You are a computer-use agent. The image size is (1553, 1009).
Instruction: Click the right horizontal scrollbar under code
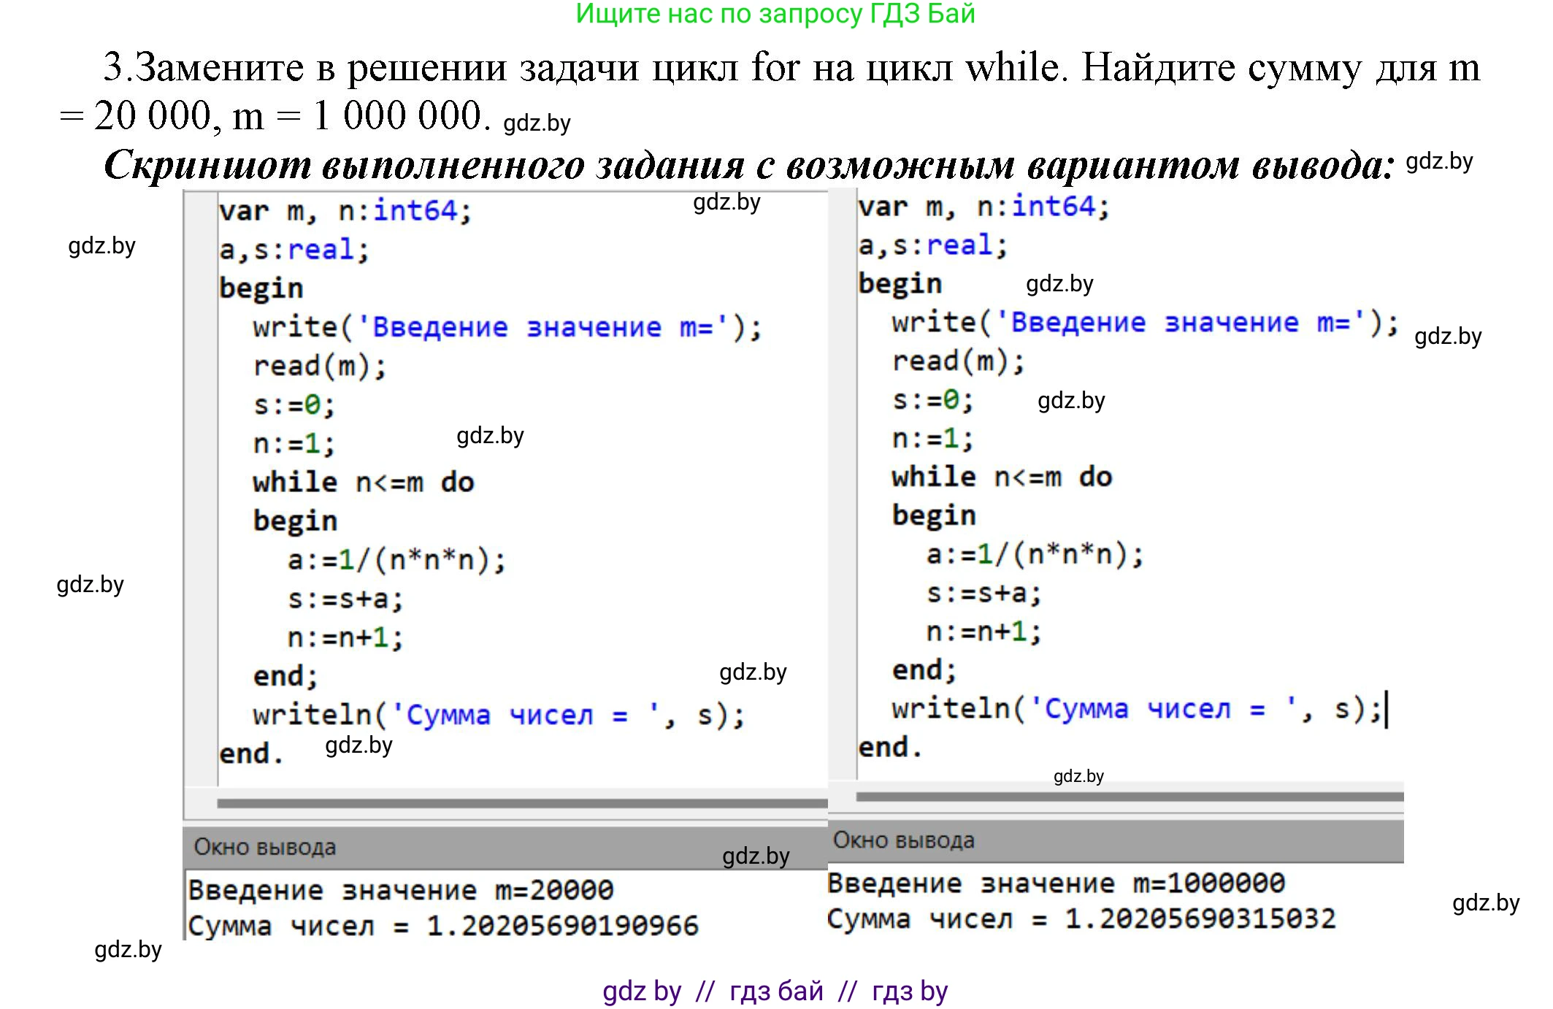1129,797
